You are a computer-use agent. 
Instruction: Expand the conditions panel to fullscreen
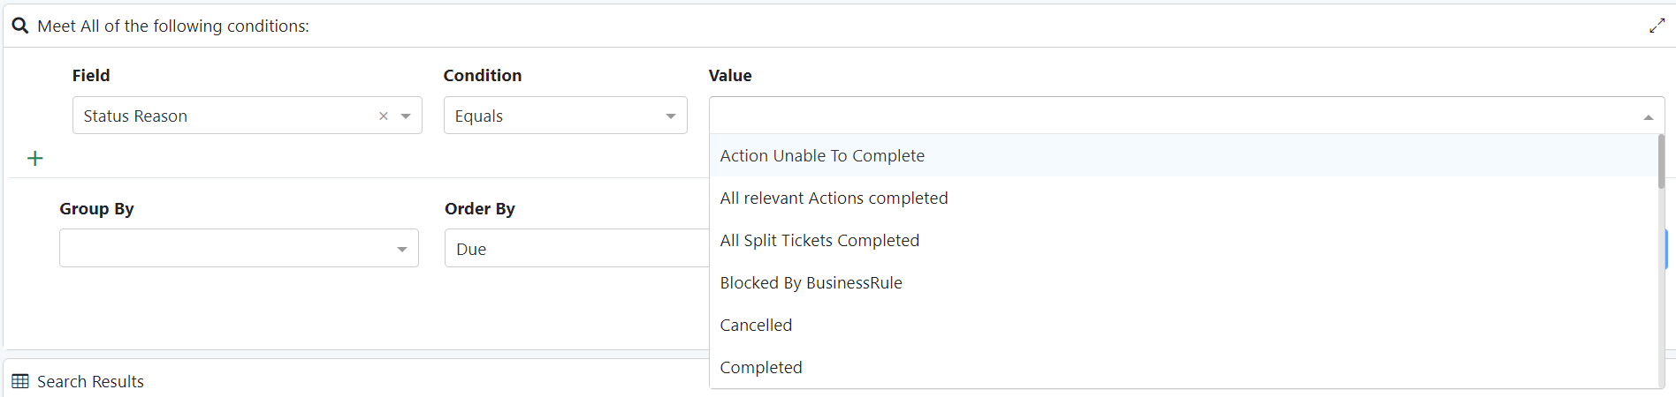pos(1657,26)
